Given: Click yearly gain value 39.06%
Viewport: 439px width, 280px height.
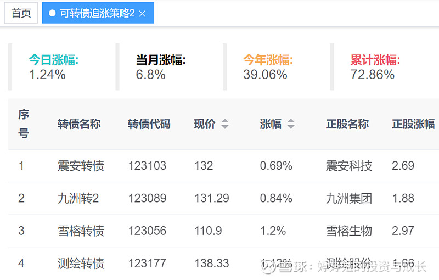Looking at the screenshot, I should pos(265,75).
